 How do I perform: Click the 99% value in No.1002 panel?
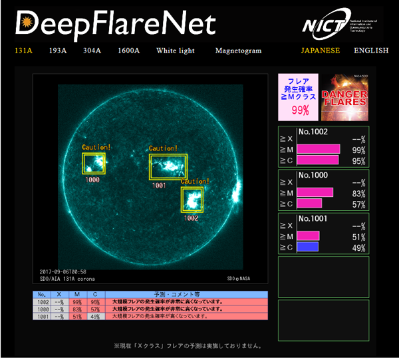coord(359,150)
